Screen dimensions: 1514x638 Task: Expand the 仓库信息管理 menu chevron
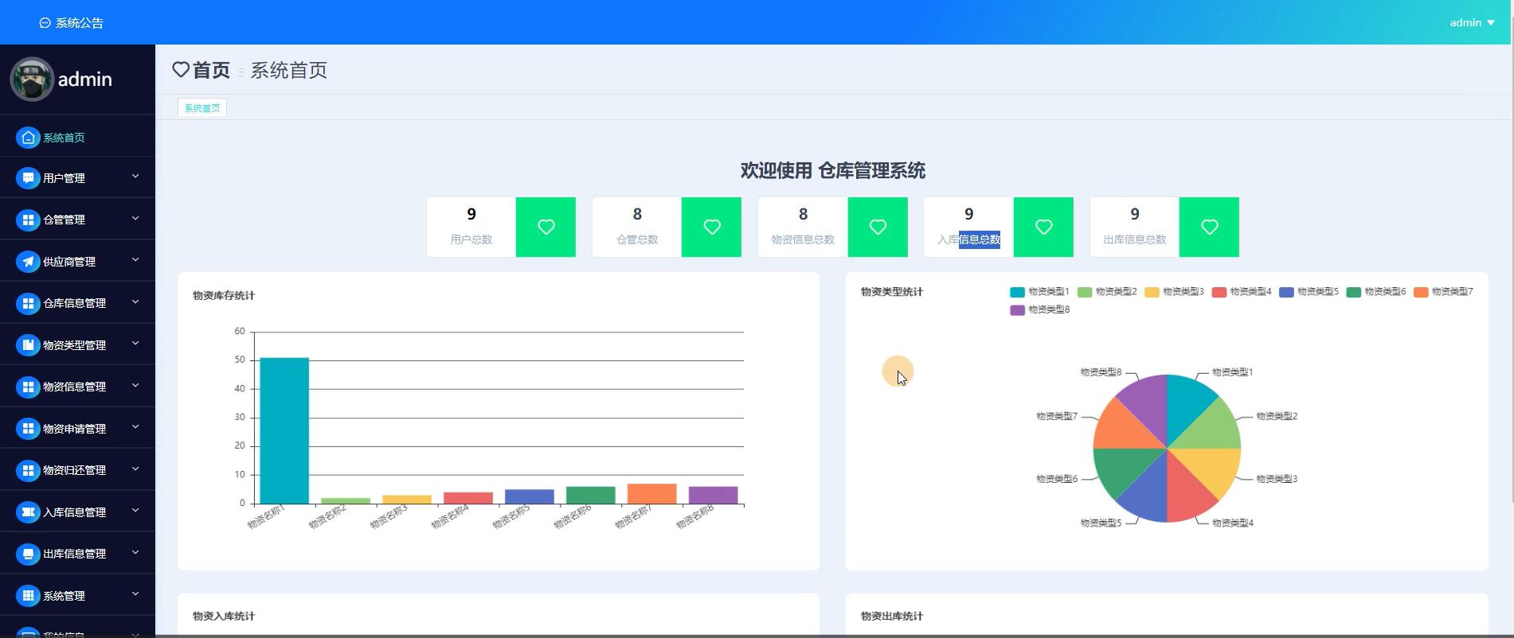point(135,301)
